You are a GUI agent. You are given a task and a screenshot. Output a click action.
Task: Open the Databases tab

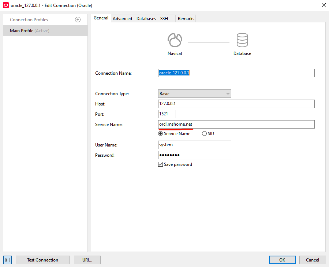pyautogui.click(x=146, y=18)
